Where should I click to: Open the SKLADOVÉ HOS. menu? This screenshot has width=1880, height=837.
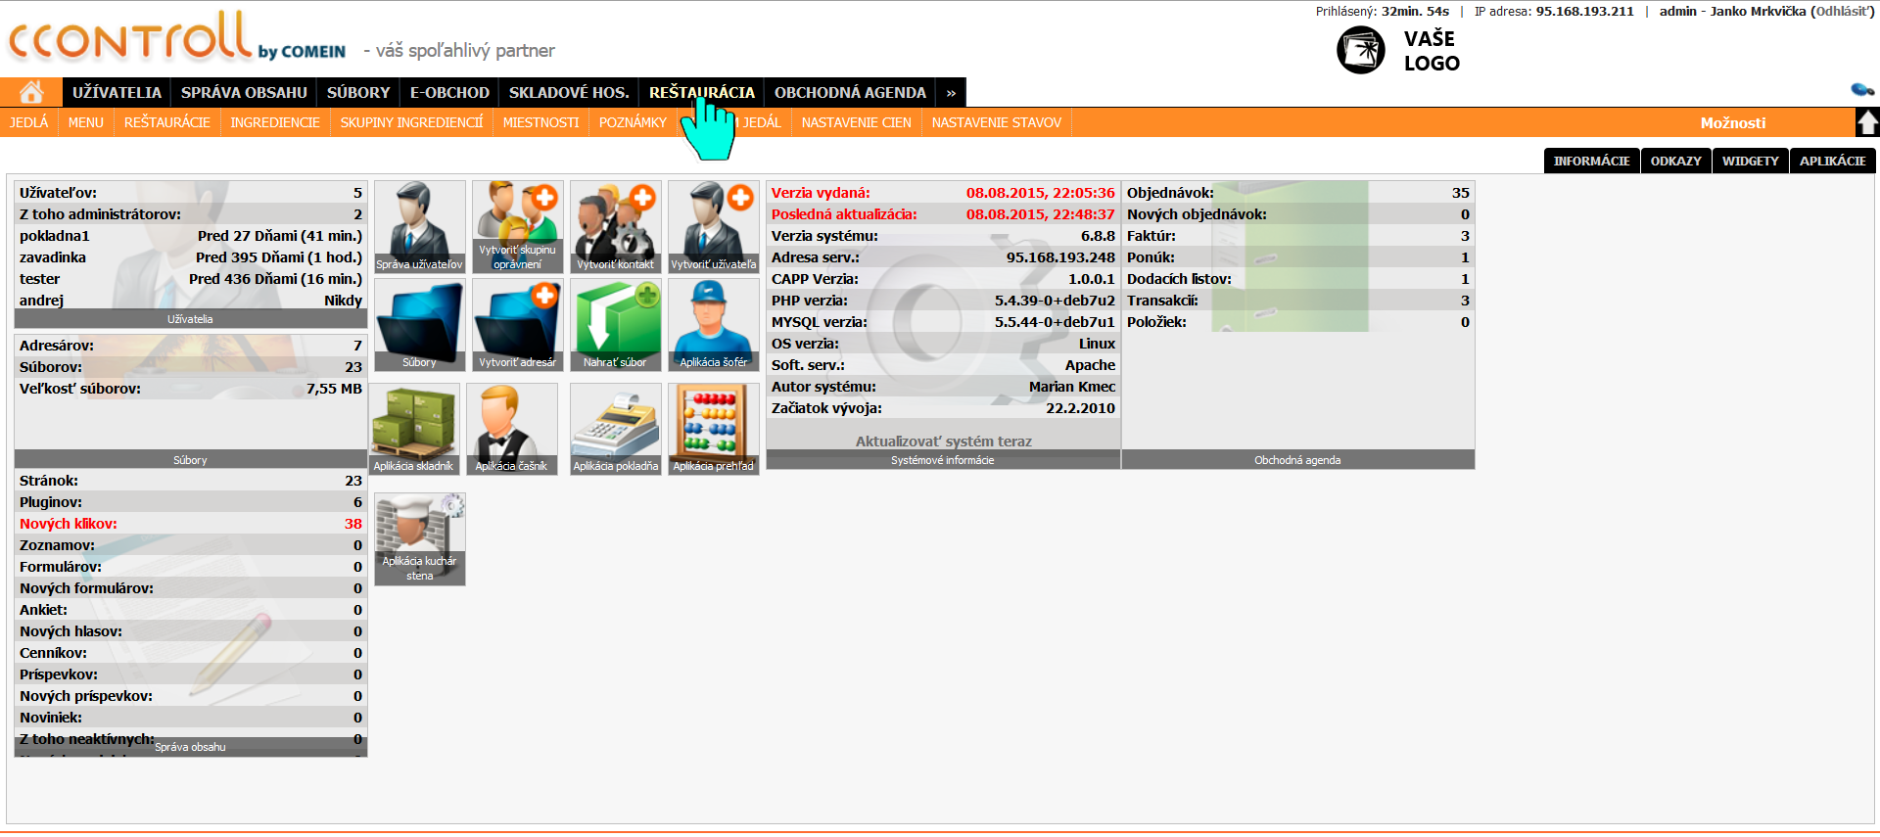click(568, 92)
